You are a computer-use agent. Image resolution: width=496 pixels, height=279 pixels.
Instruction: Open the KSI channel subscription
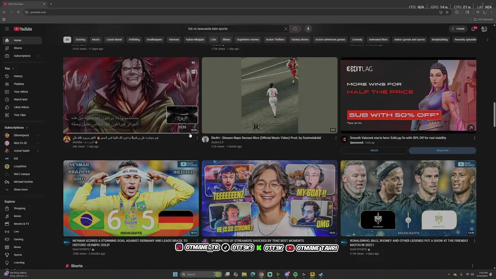coord(22,158)
